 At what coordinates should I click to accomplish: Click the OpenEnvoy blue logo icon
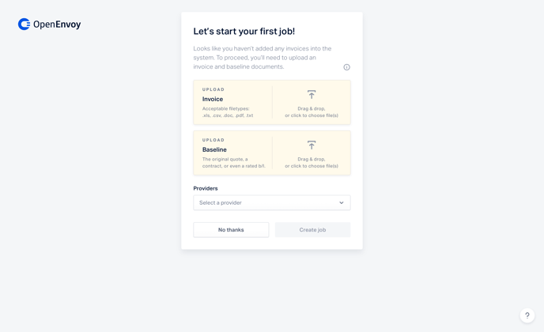point(24,25)
